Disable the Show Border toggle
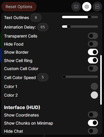 coord(93,52)
